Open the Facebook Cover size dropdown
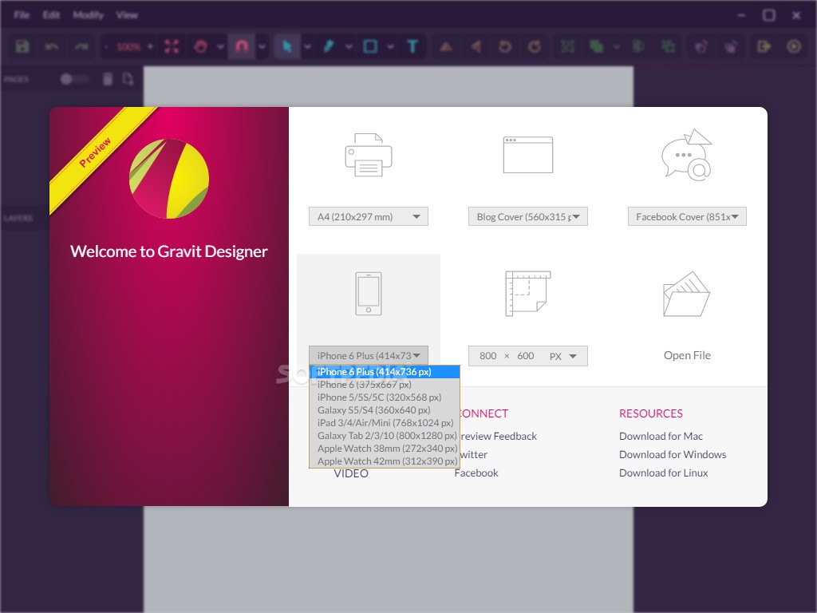Screen dimensions: 817x613 point(687,216)
